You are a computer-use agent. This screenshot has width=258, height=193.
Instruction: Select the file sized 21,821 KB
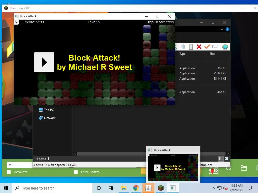click(x=203, y=73)
